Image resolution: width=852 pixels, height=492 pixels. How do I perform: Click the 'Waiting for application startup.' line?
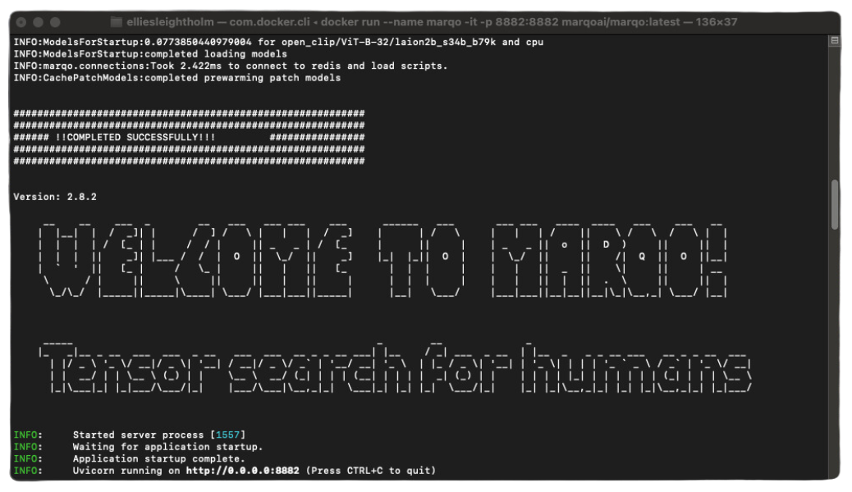coord(167,447)
